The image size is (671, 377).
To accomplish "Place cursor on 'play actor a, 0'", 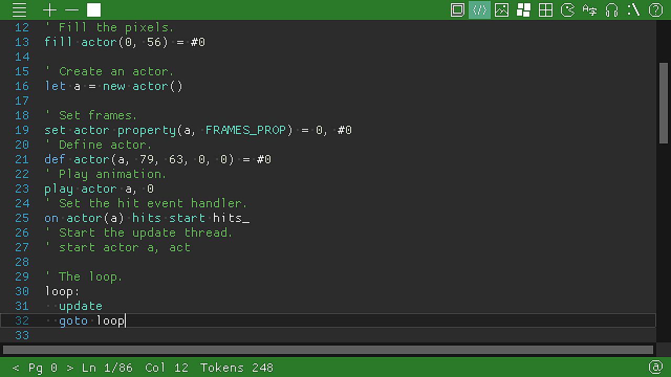I will point(99,188).
